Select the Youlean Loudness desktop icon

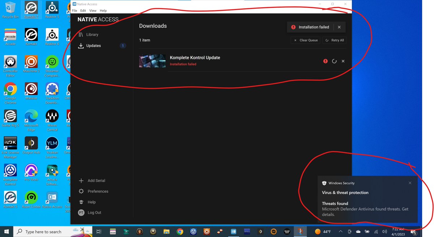tap(52, 148)
